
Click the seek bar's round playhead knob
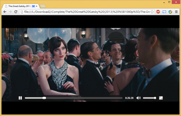click(44, 98)
